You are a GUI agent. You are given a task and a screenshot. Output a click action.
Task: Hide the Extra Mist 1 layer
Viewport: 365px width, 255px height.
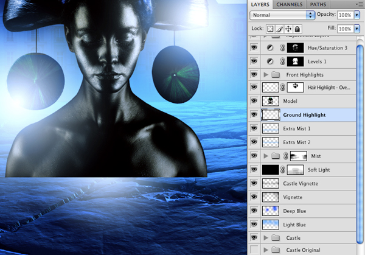point(254,128)
